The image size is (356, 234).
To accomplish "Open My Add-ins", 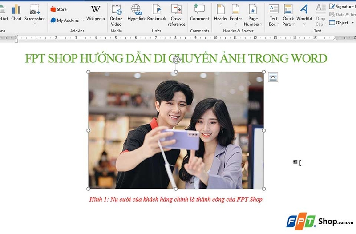I will coord(65,20).
